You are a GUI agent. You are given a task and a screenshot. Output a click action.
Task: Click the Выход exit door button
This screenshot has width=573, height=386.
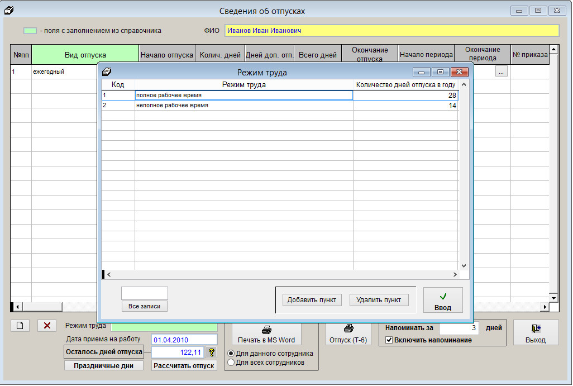point(536,334)
